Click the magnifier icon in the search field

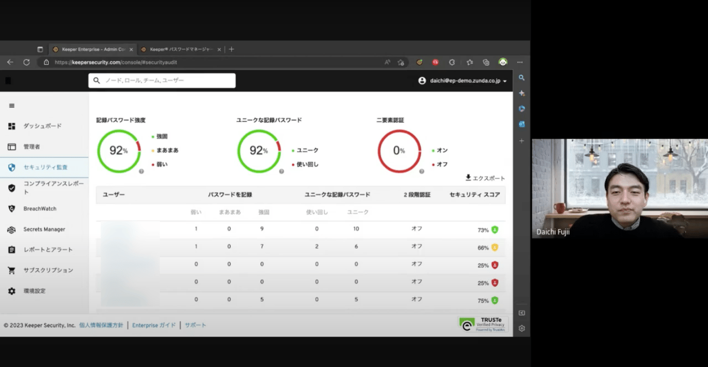click(x=97, y=80)
